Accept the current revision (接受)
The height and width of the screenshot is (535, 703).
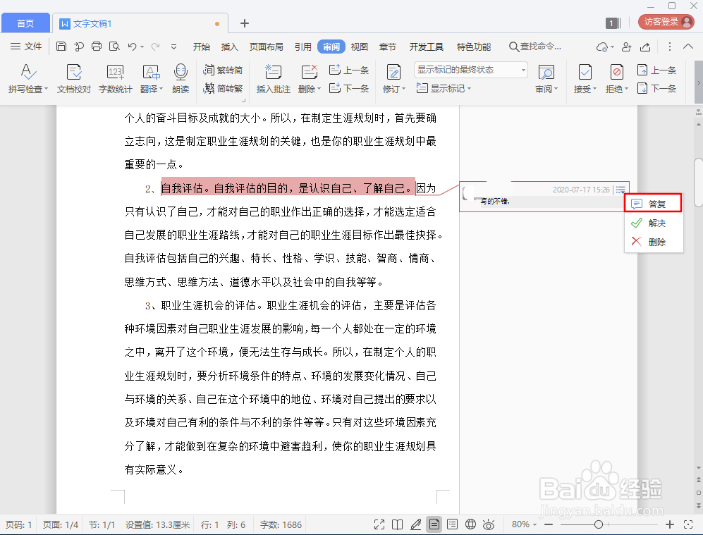coord(584,78)
